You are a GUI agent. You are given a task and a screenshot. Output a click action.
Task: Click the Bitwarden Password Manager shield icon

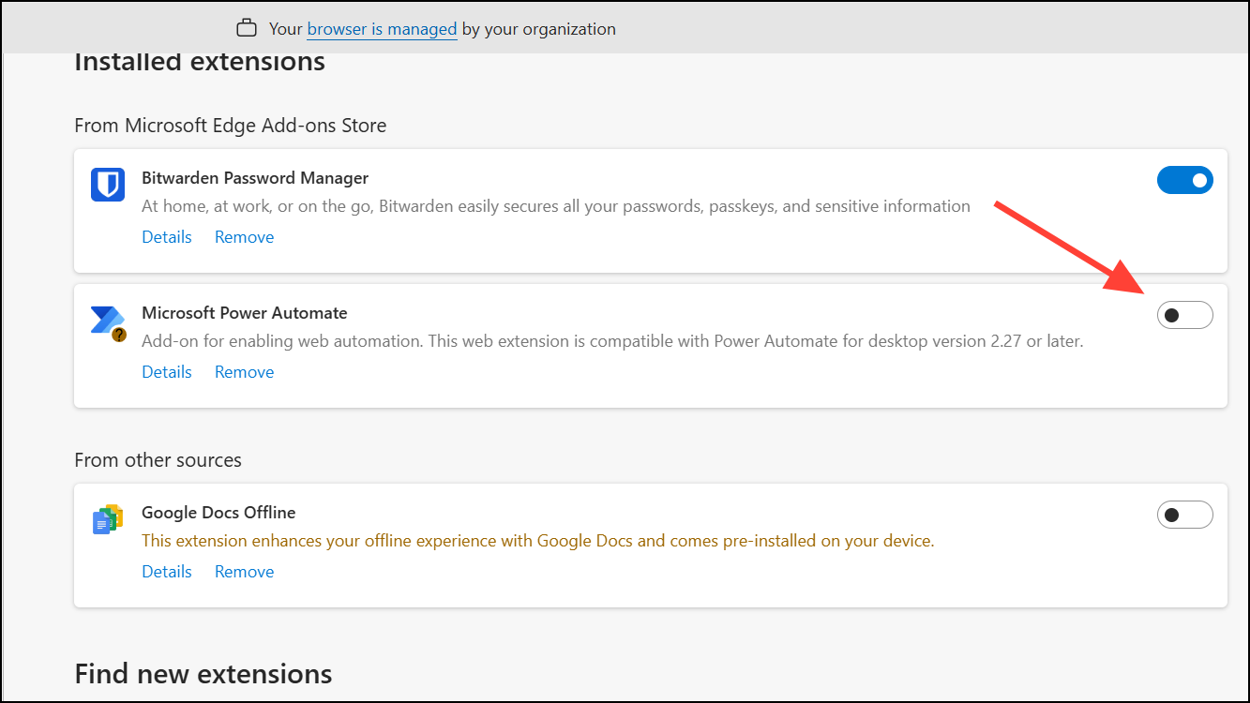[107, 185]
